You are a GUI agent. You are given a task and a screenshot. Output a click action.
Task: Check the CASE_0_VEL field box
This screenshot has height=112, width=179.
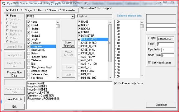(x=79, y=46)
